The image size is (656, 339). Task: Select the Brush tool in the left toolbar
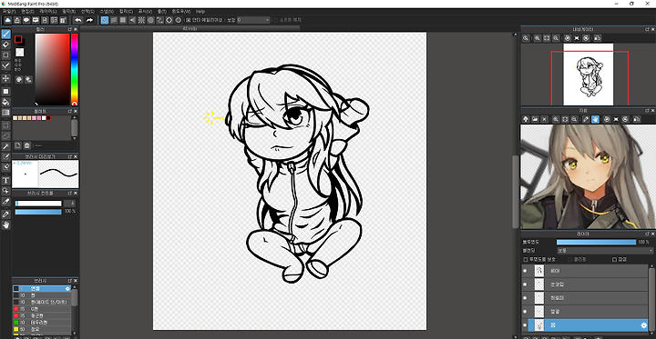pos(5,34)
